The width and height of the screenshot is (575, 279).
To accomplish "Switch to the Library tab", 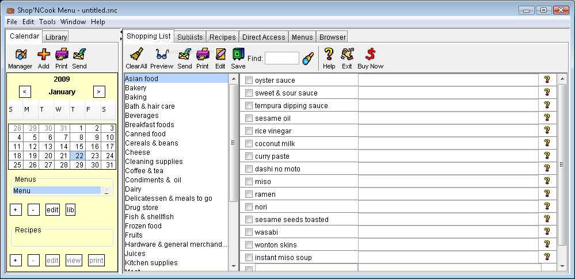I will (x=56, y=37).
